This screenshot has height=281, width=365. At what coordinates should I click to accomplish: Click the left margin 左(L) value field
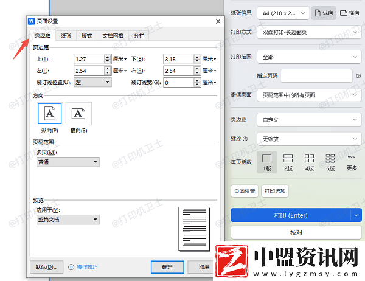[89, 71]
